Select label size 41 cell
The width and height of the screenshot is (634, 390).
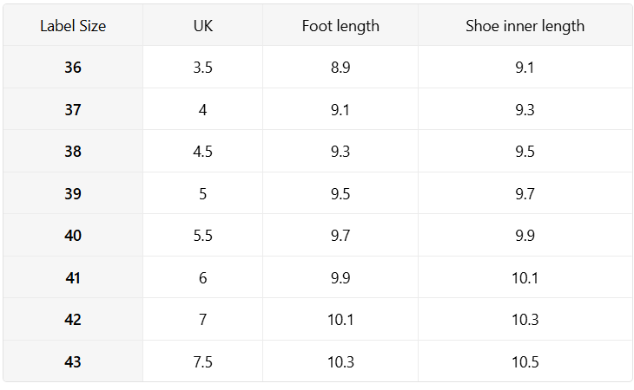pyautogui.click(x=73, y=278)
